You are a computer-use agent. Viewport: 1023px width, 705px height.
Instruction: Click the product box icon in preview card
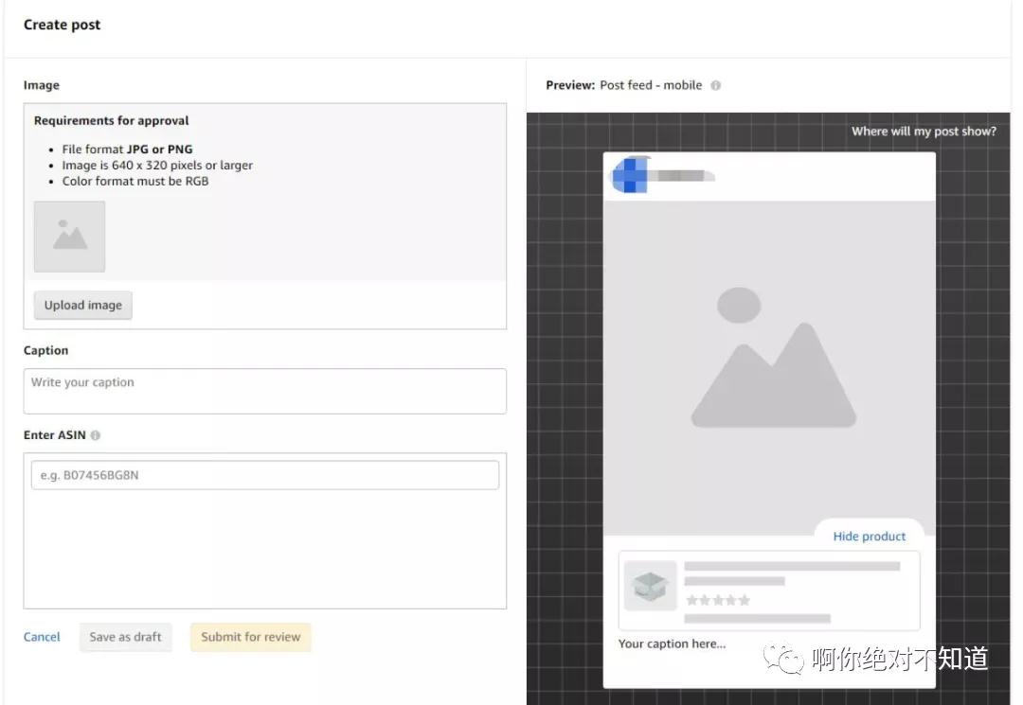(x=650, y=586)
